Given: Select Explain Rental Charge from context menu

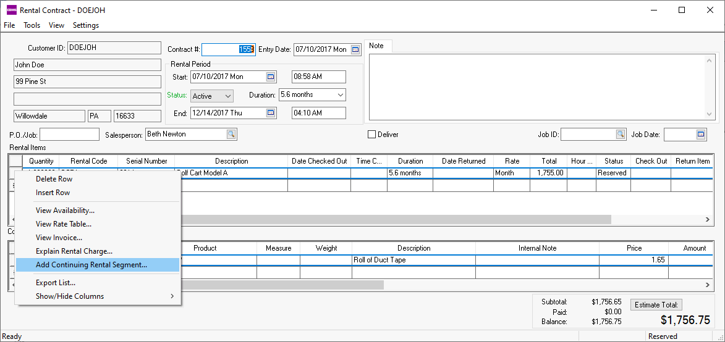Looking at the screenshot, I should [74, 251].
